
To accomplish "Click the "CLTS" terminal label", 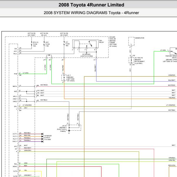I will pyautogui.click(x=15, y=171).
